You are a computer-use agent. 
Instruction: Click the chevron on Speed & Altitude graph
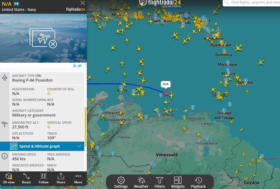[79, 146]
